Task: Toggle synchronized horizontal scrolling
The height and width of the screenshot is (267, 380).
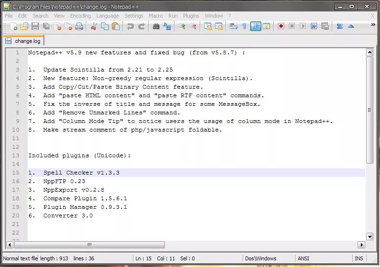Action: [x=219, y=26]
